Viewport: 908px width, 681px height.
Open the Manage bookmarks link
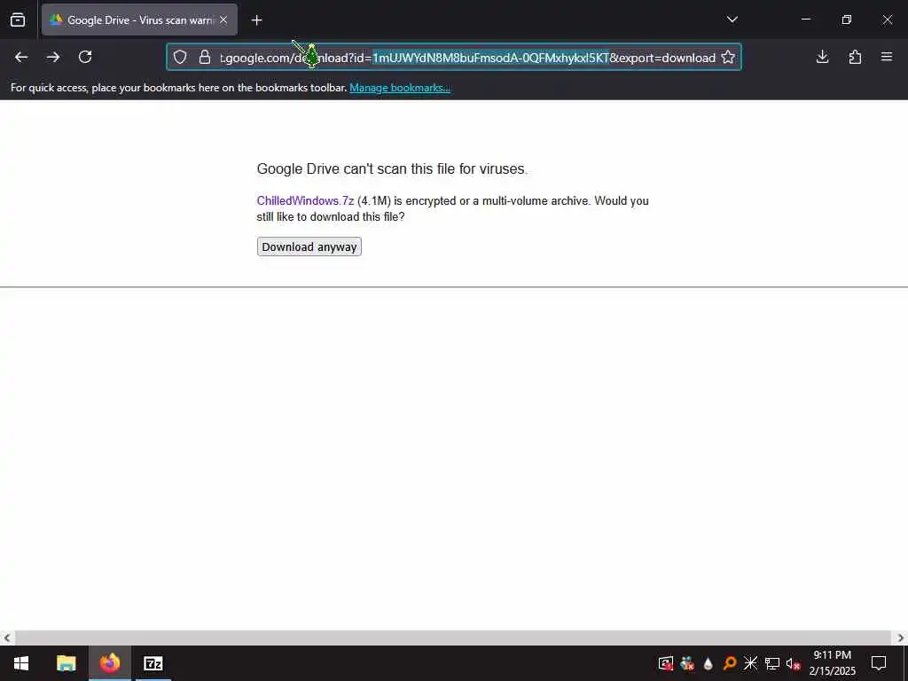pos(400,88)
